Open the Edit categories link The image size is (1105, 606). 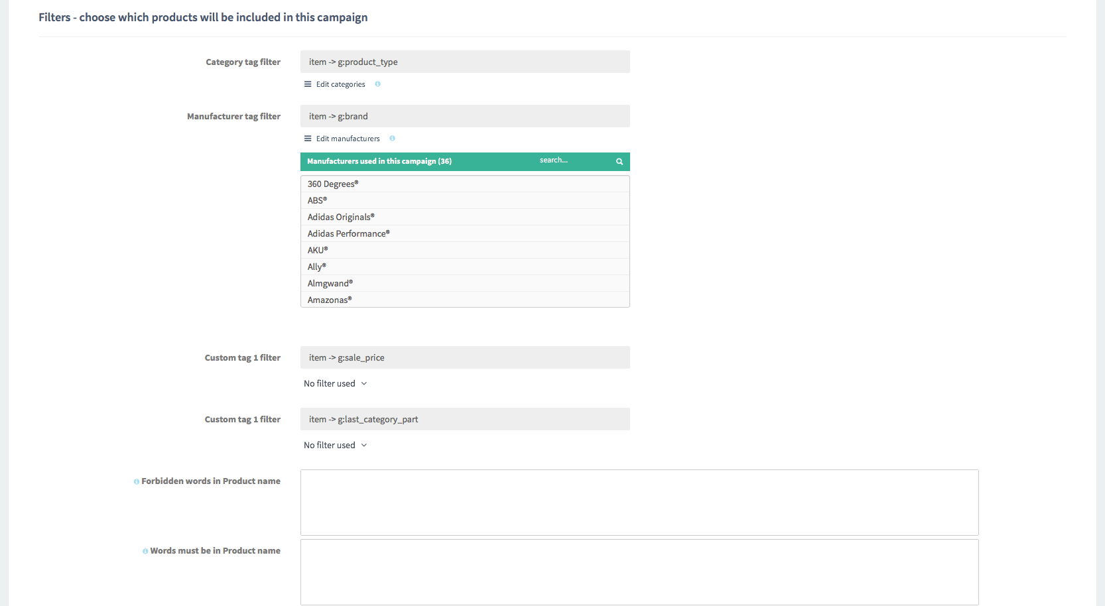340,84
